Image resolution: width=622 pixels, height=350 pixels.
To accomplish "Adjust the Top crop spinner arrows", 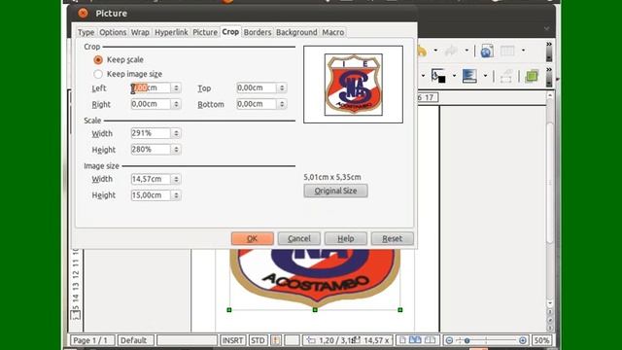I will (x=282, y=87).
